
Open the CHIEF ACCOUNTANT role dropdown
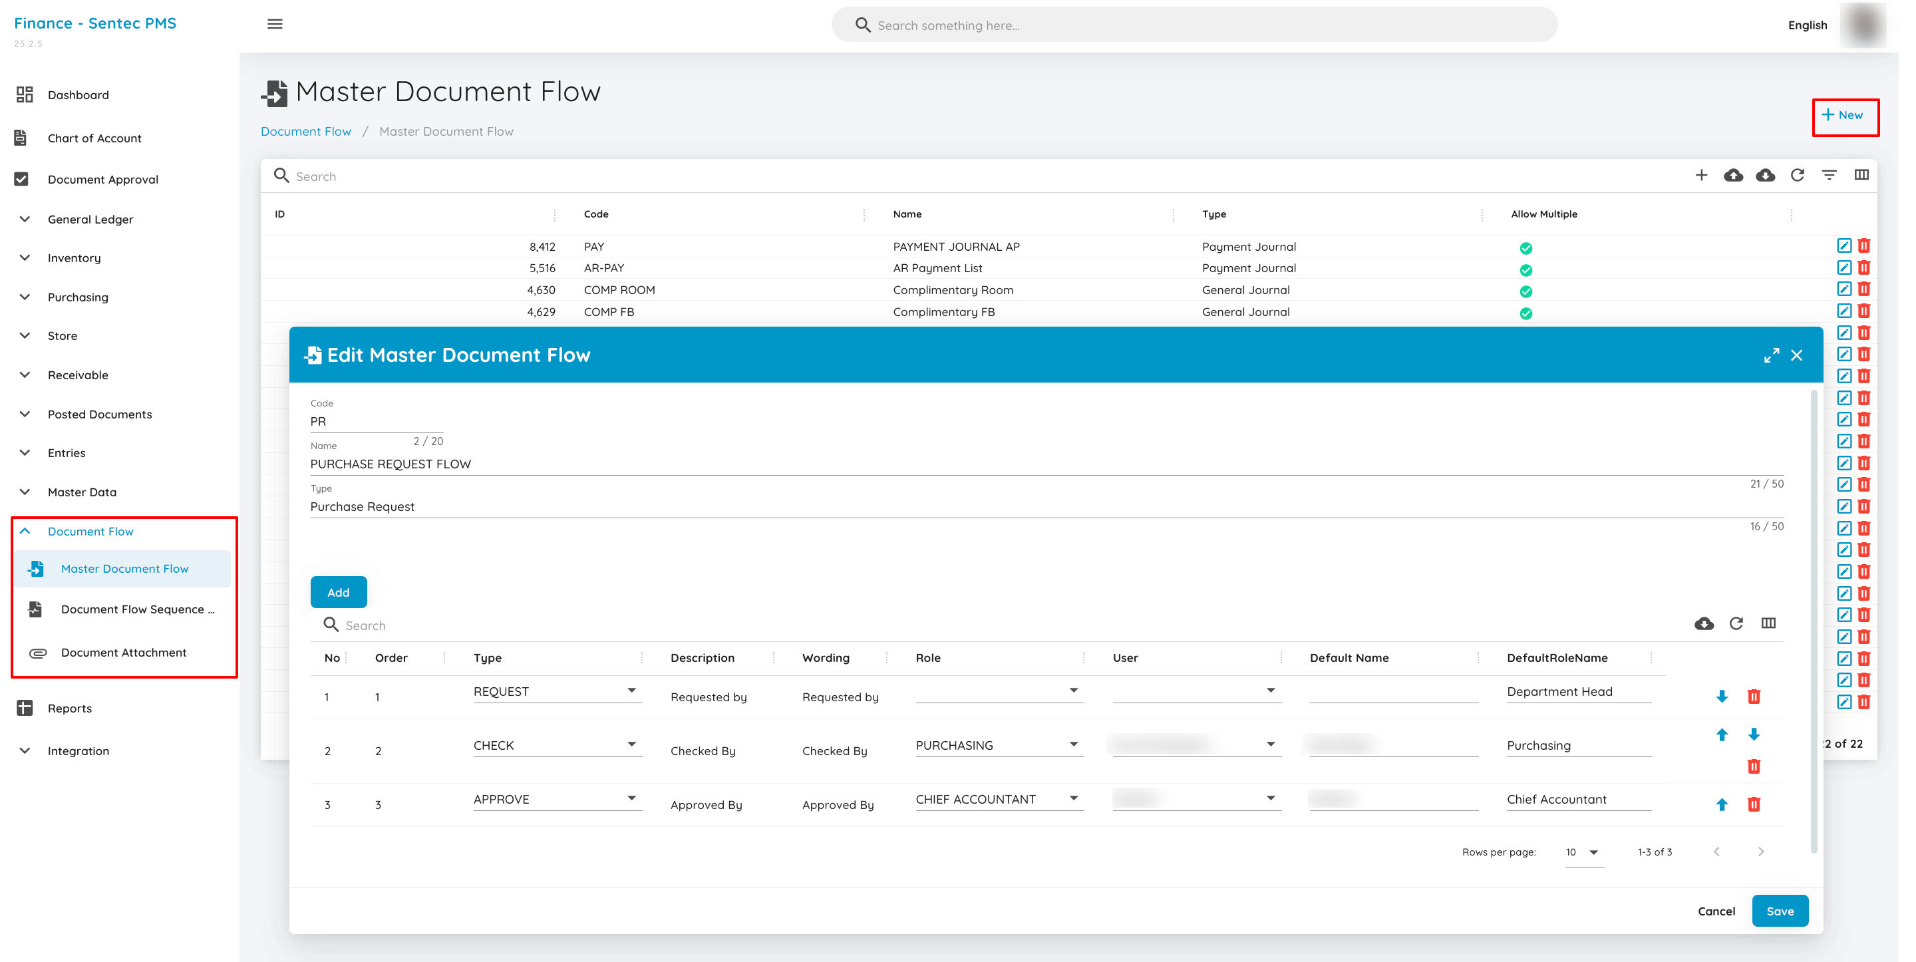tap(999, 799)
